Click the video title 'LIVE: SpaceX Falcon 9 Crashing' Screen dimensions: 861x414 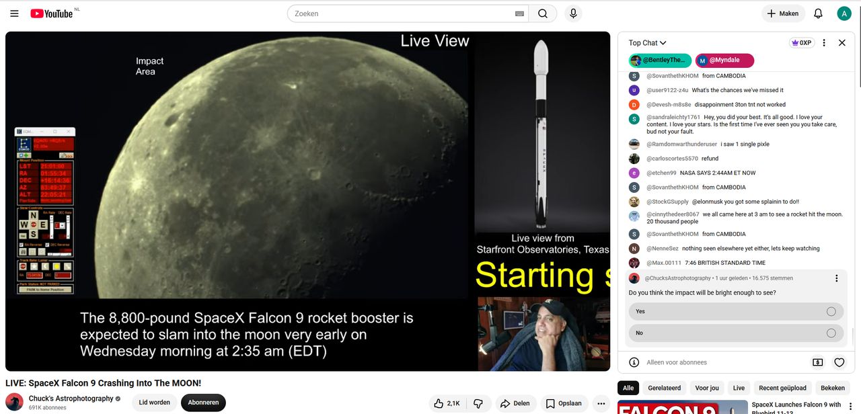point(104,383)
